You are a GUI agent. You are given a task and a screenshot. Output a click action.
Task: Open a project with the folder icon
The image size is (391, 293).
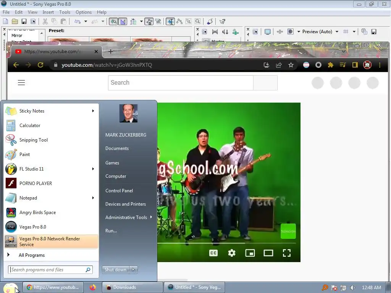(15, 21)
